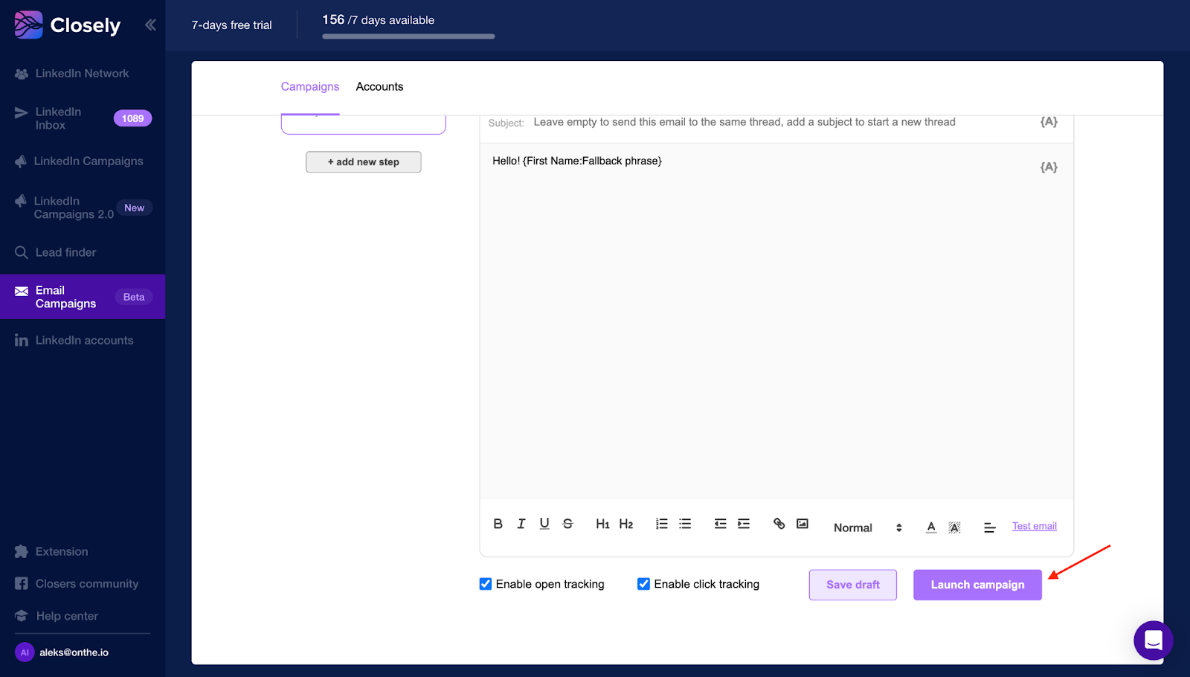The height and width of the screenshot is (677, 1190).
Task: Click the Closely logo
Action: pos(68,25)
